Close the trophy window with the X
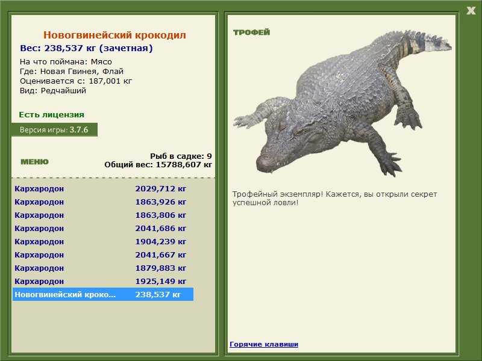 click(471, 11)
